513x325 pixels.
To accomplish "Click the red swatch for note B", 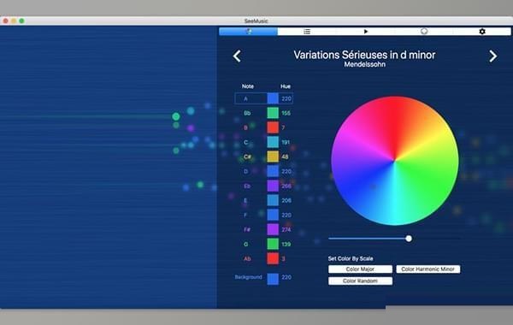I will 273,127.
